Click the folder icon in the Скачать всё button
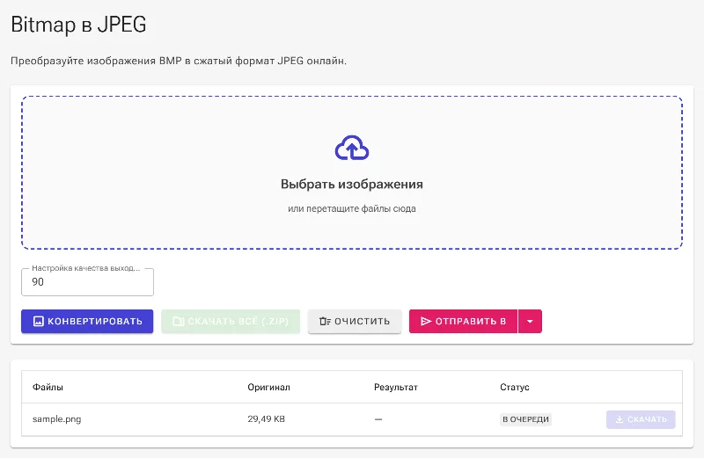The width and height of the screenshot is (704, 458). [x=179, y=321]
